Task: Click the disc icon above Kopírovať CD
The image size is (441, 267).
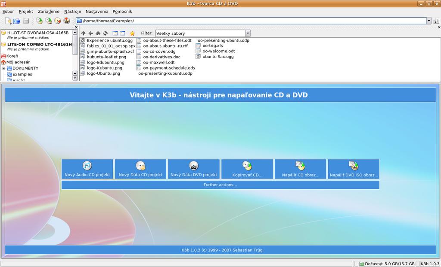Action: point(247,165)
